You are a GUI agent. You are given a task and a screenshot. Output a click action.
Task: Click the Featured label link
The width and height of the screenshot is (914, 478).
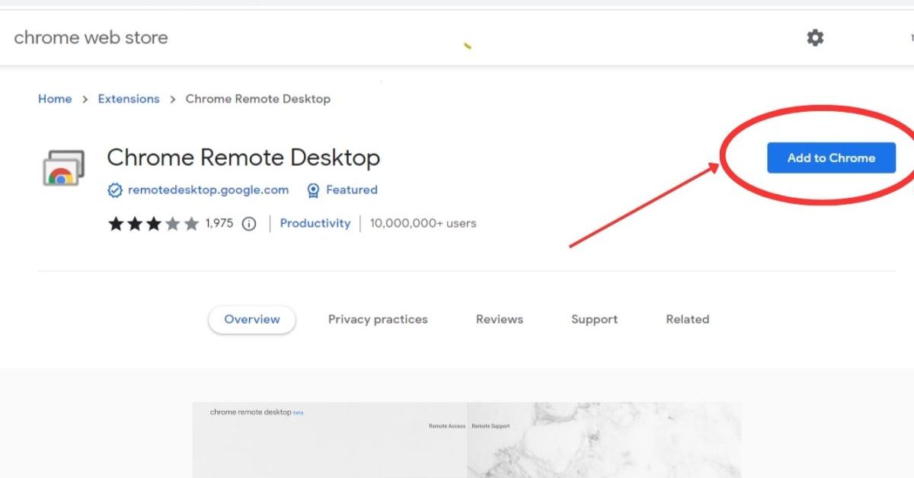coord(351,190)
